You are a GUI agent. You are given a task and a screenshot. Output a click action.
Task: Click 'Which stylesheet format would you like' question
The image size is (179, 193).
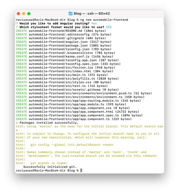click(62, 27)
